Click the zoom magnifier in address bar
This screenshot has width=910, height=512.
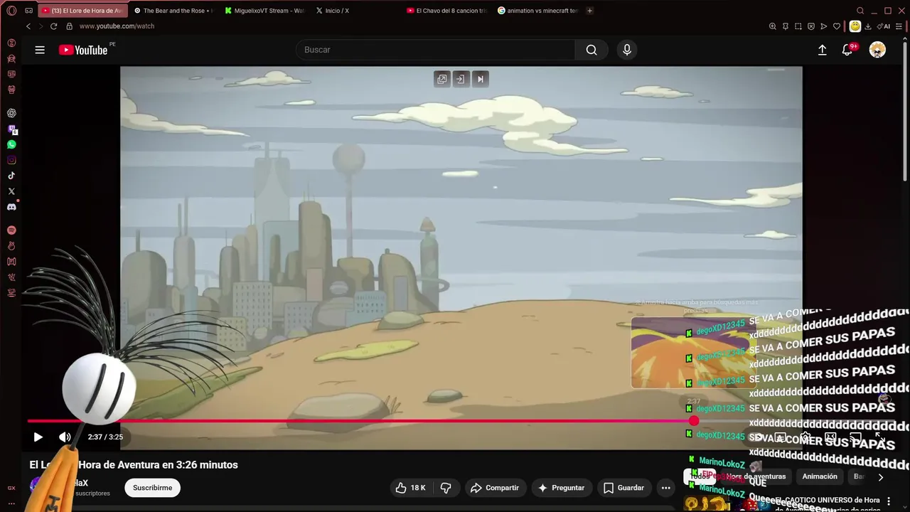click(773, 26)
